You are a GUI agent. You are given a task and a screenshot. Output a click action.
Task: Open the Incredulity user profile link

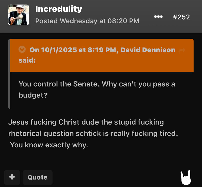(x=59, y=9)
